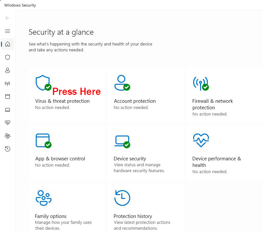
Task: Select Family options icon in sidebar
Action: click(8, 136)
